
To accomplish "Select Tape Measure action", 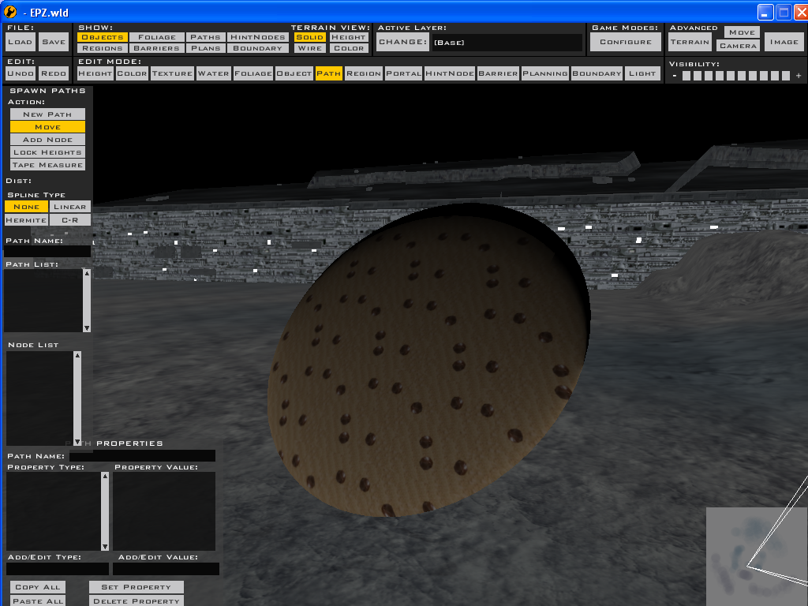I will [47, 165].
